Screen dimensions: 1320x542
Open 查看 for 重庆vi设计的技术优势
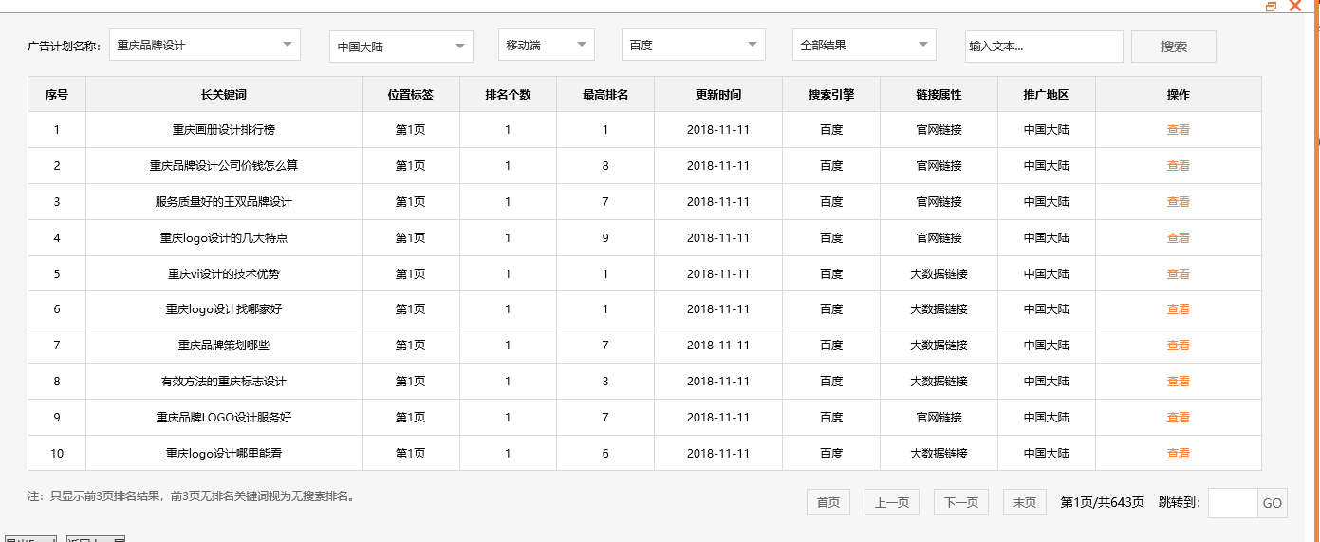tap(1179, 274)
